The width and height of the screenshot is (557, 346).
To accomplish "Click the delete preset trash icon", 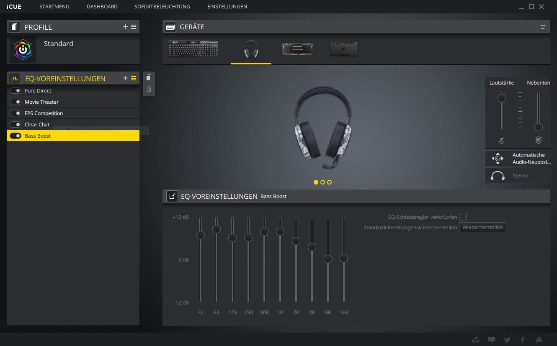I will (x=149, y=89).
